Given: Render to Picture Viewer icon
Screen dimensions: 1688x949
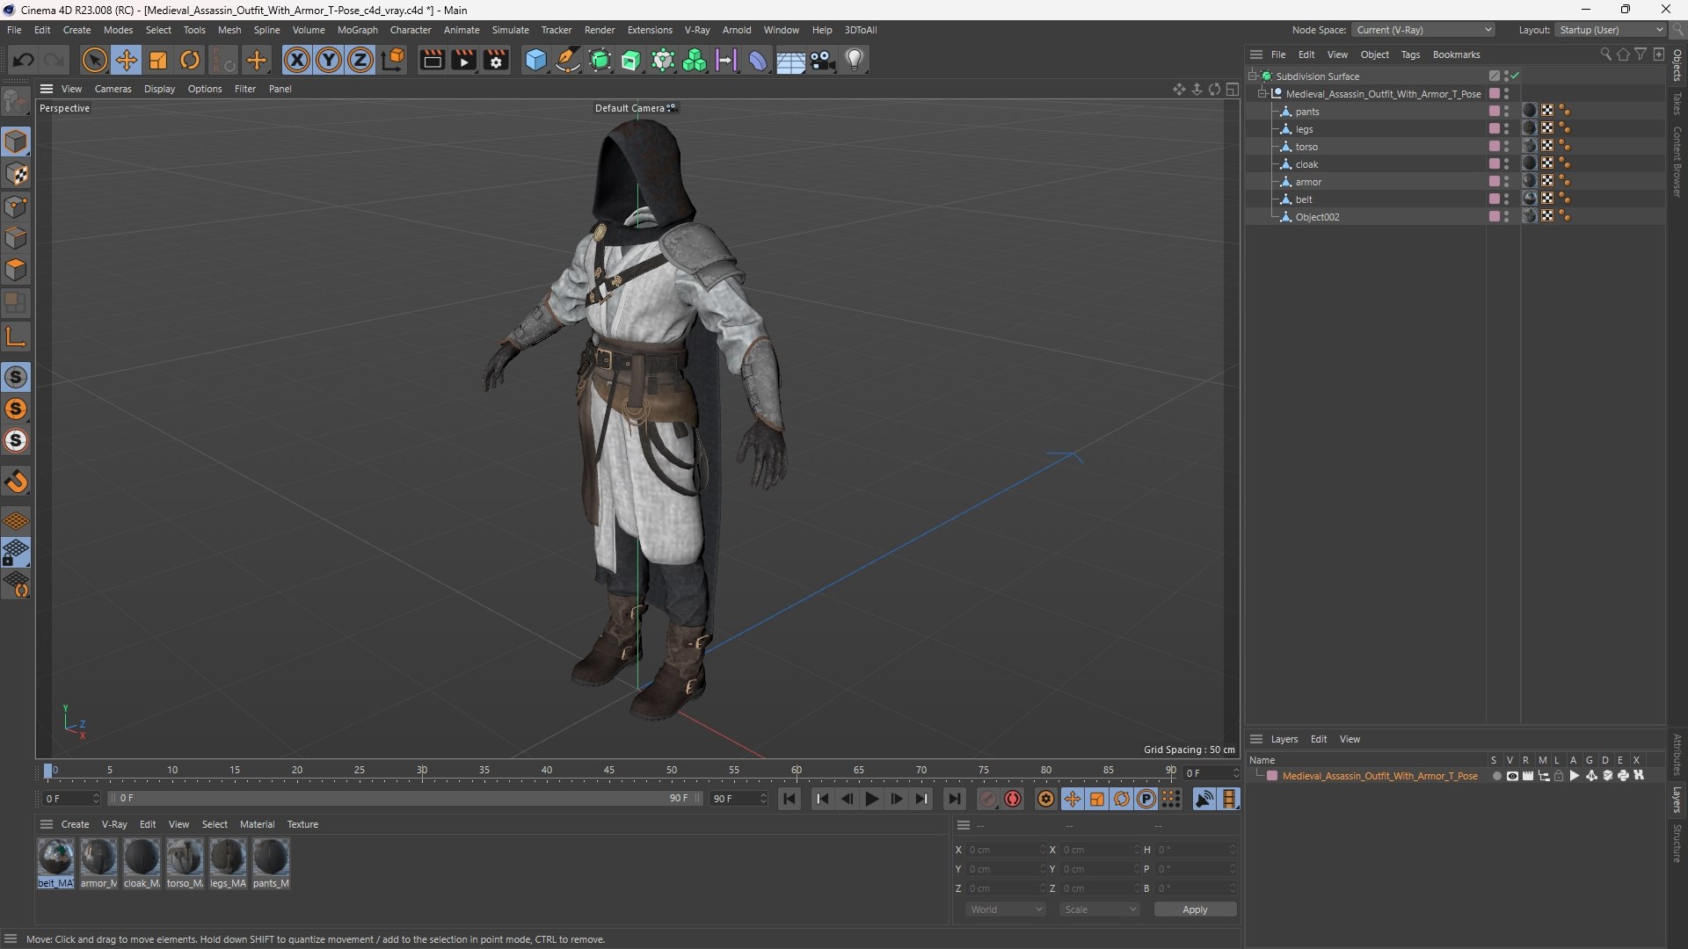Looking at the screenshot, I should (463, 60).
